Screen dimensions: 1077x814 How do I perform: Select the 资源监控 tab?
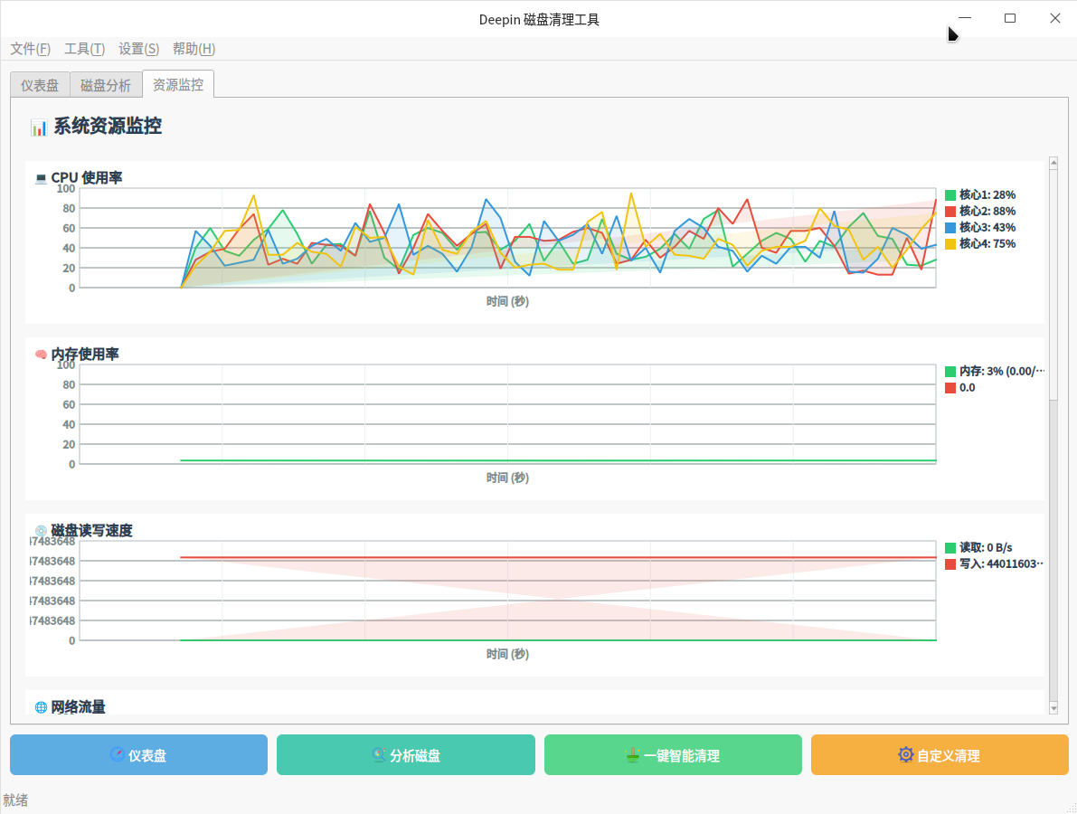tap(178, 84)
